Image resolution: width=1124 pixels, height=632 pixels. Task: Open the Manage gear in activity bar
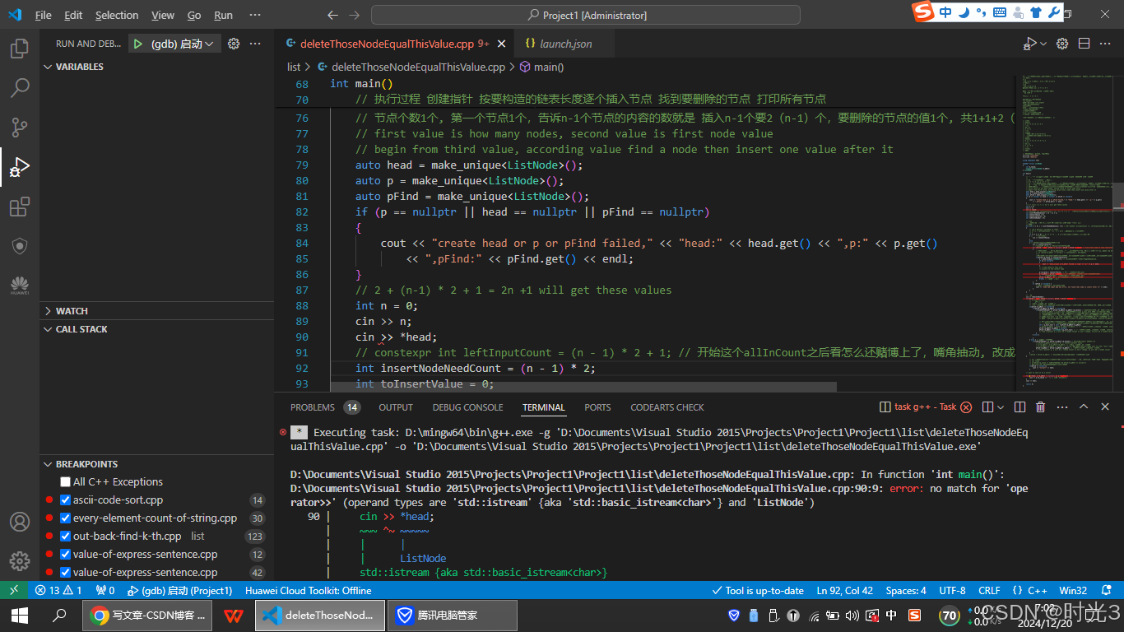[20, 561]
